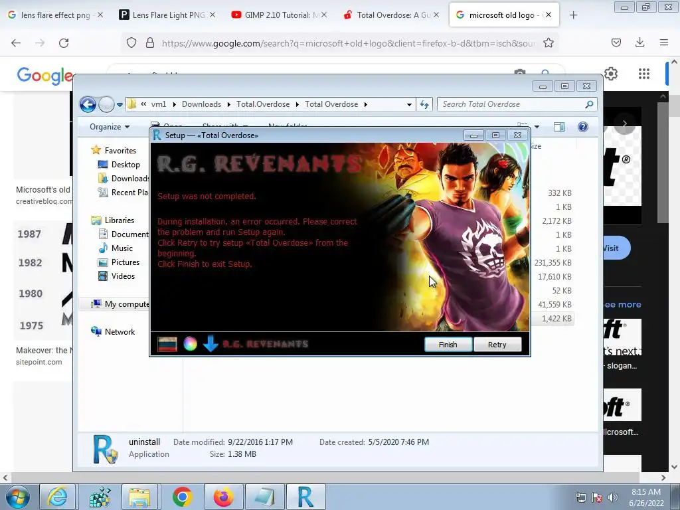Select Network in the navigation pane
Screen dimensions: 680x510
click(113, 332)
